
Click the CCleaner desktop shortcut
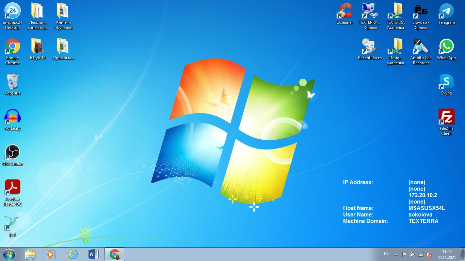[344, 14]
